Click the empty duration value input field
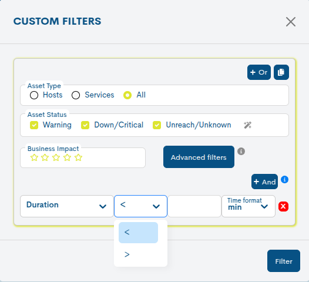309x282 pixels. [x=194, y=206]
